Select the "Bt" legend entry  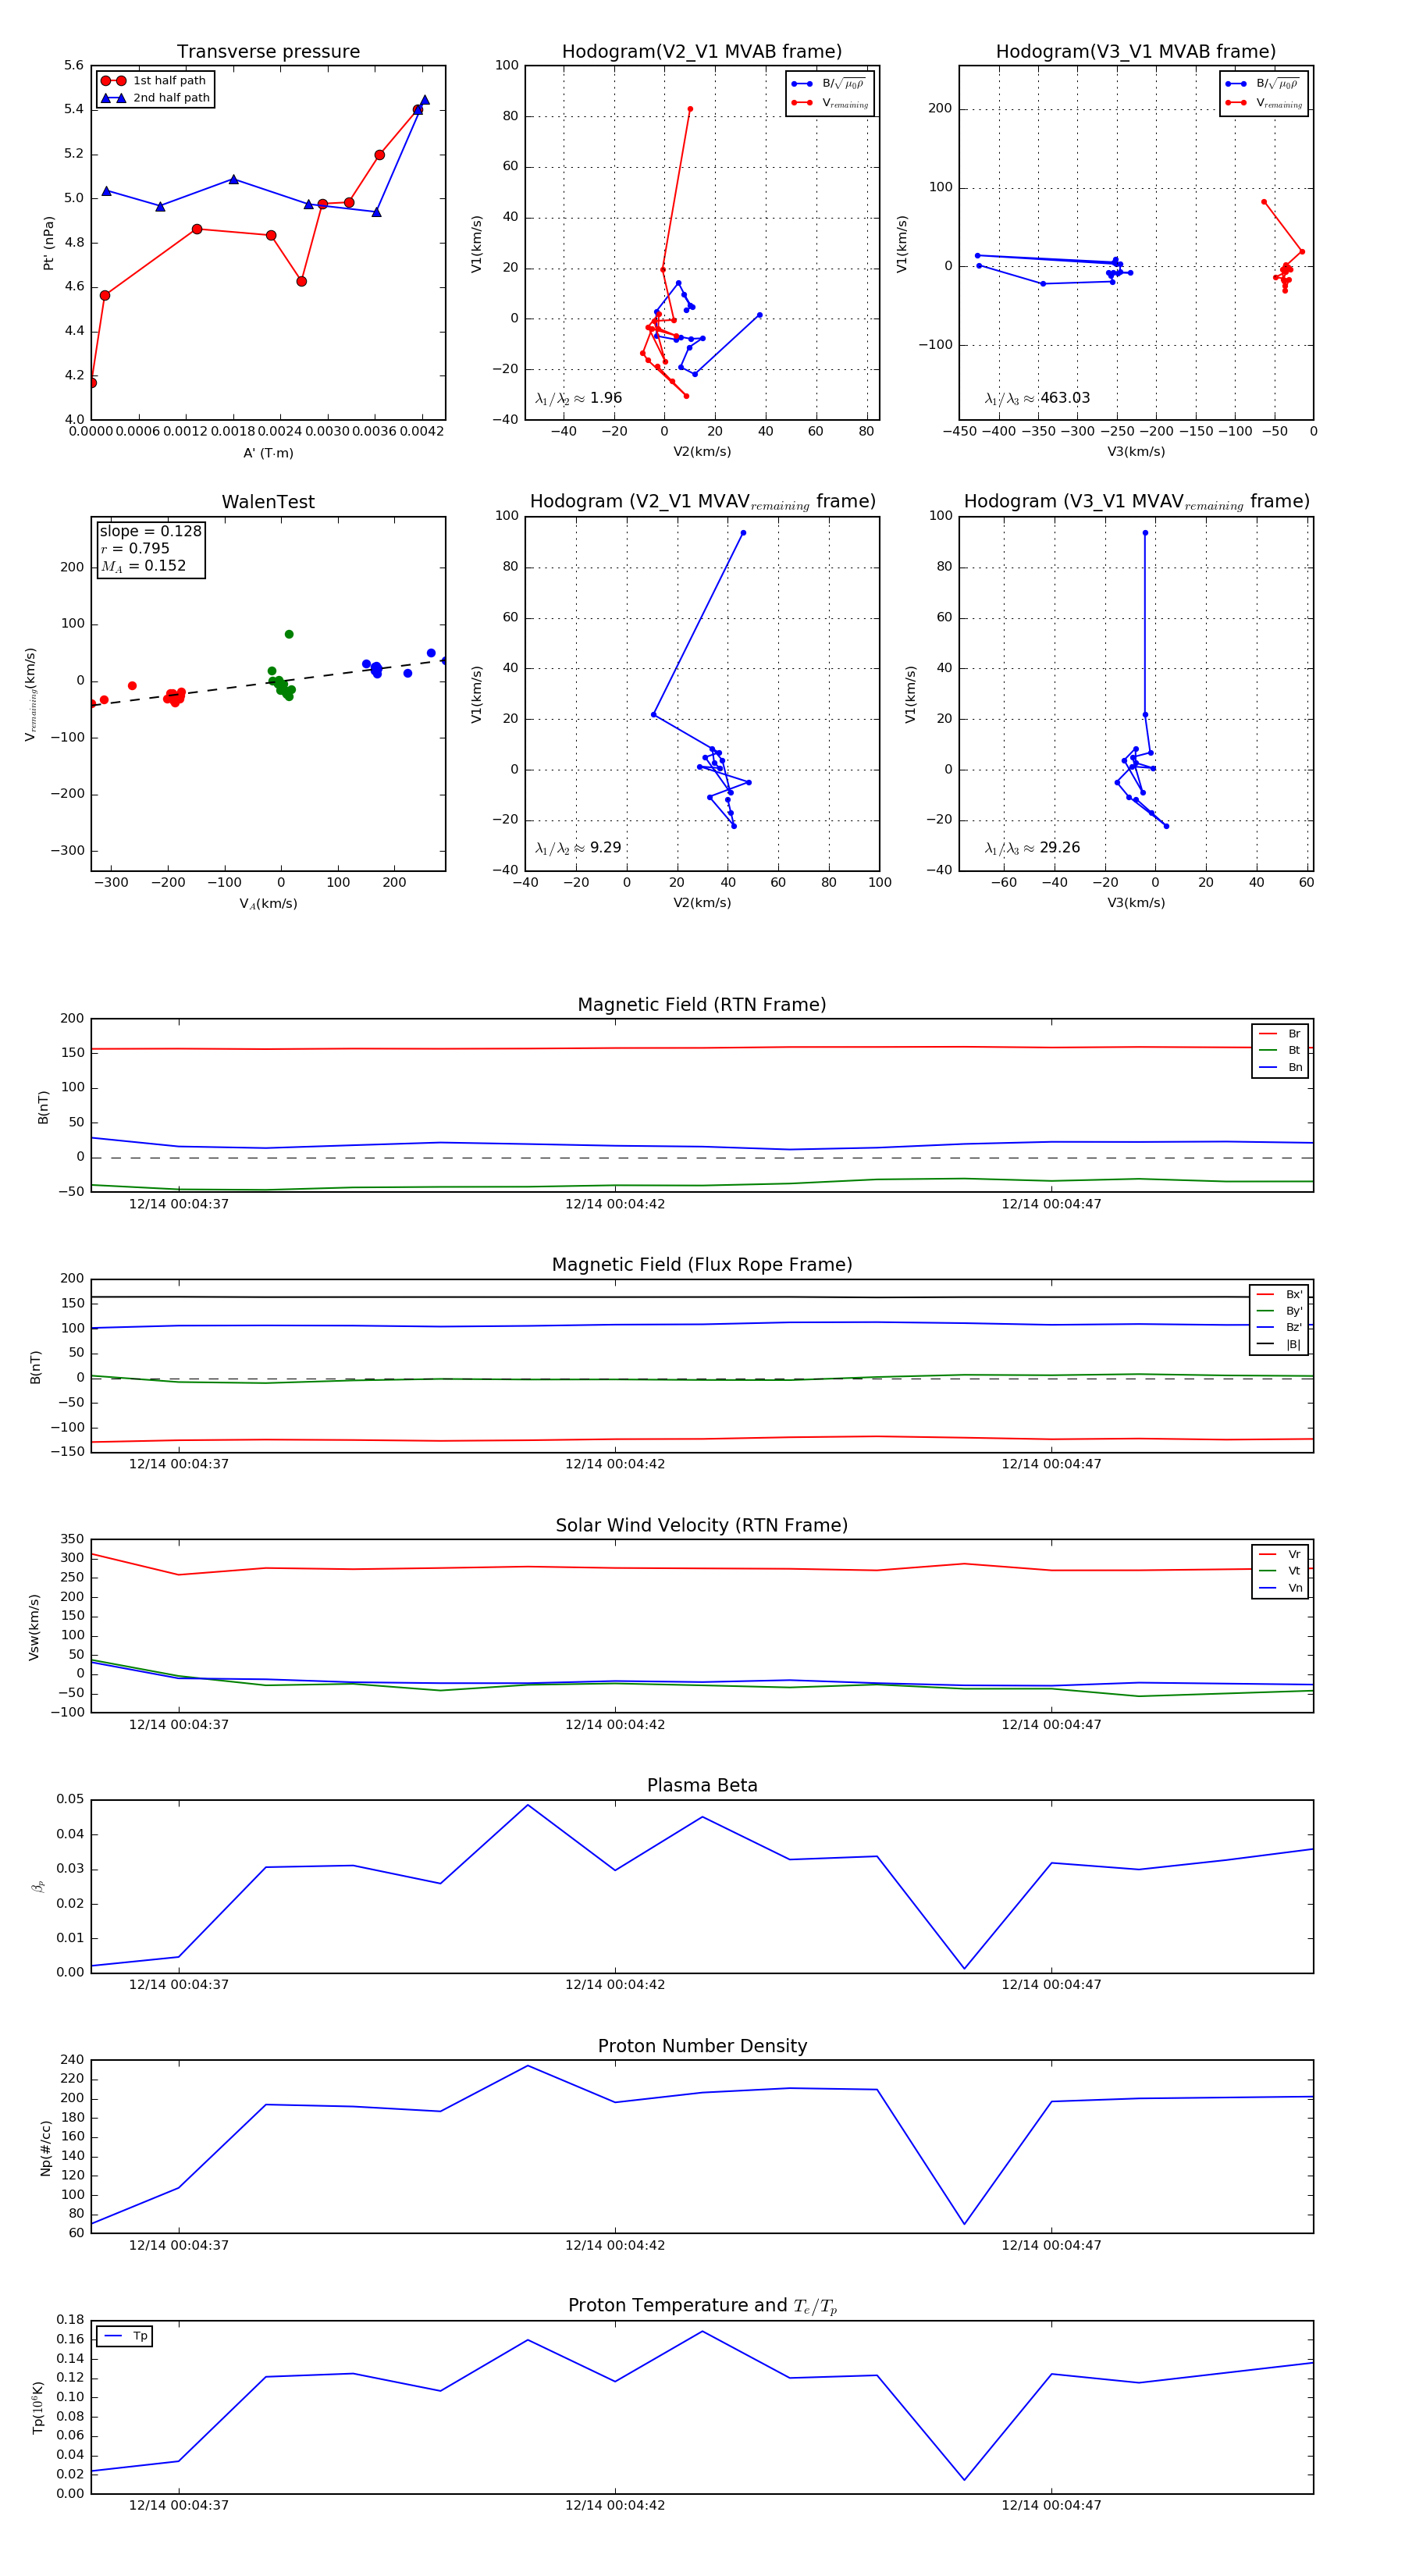click(1281, 1050)
